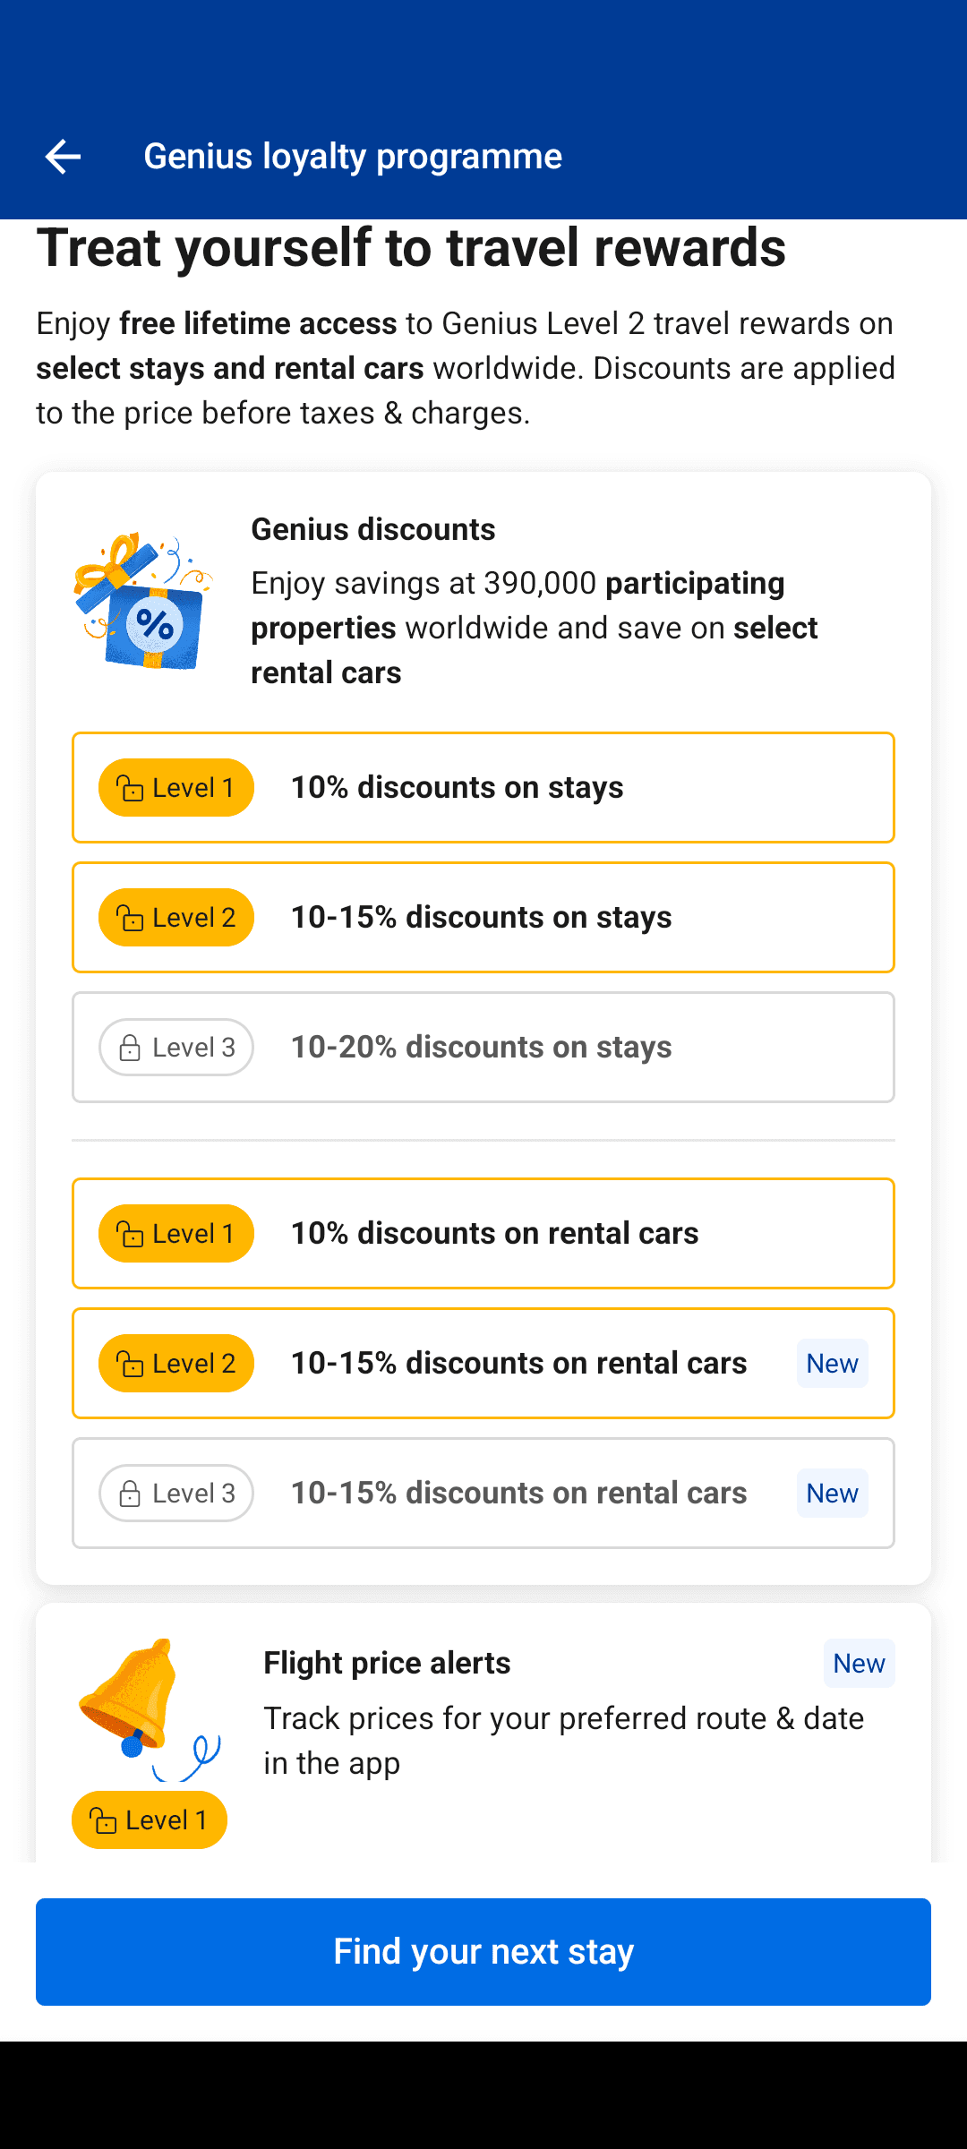The height and width of the screenshot is (2149, 967).
Task: Tap the Level 2 badge on stays discount
Action: coord(176,918)
